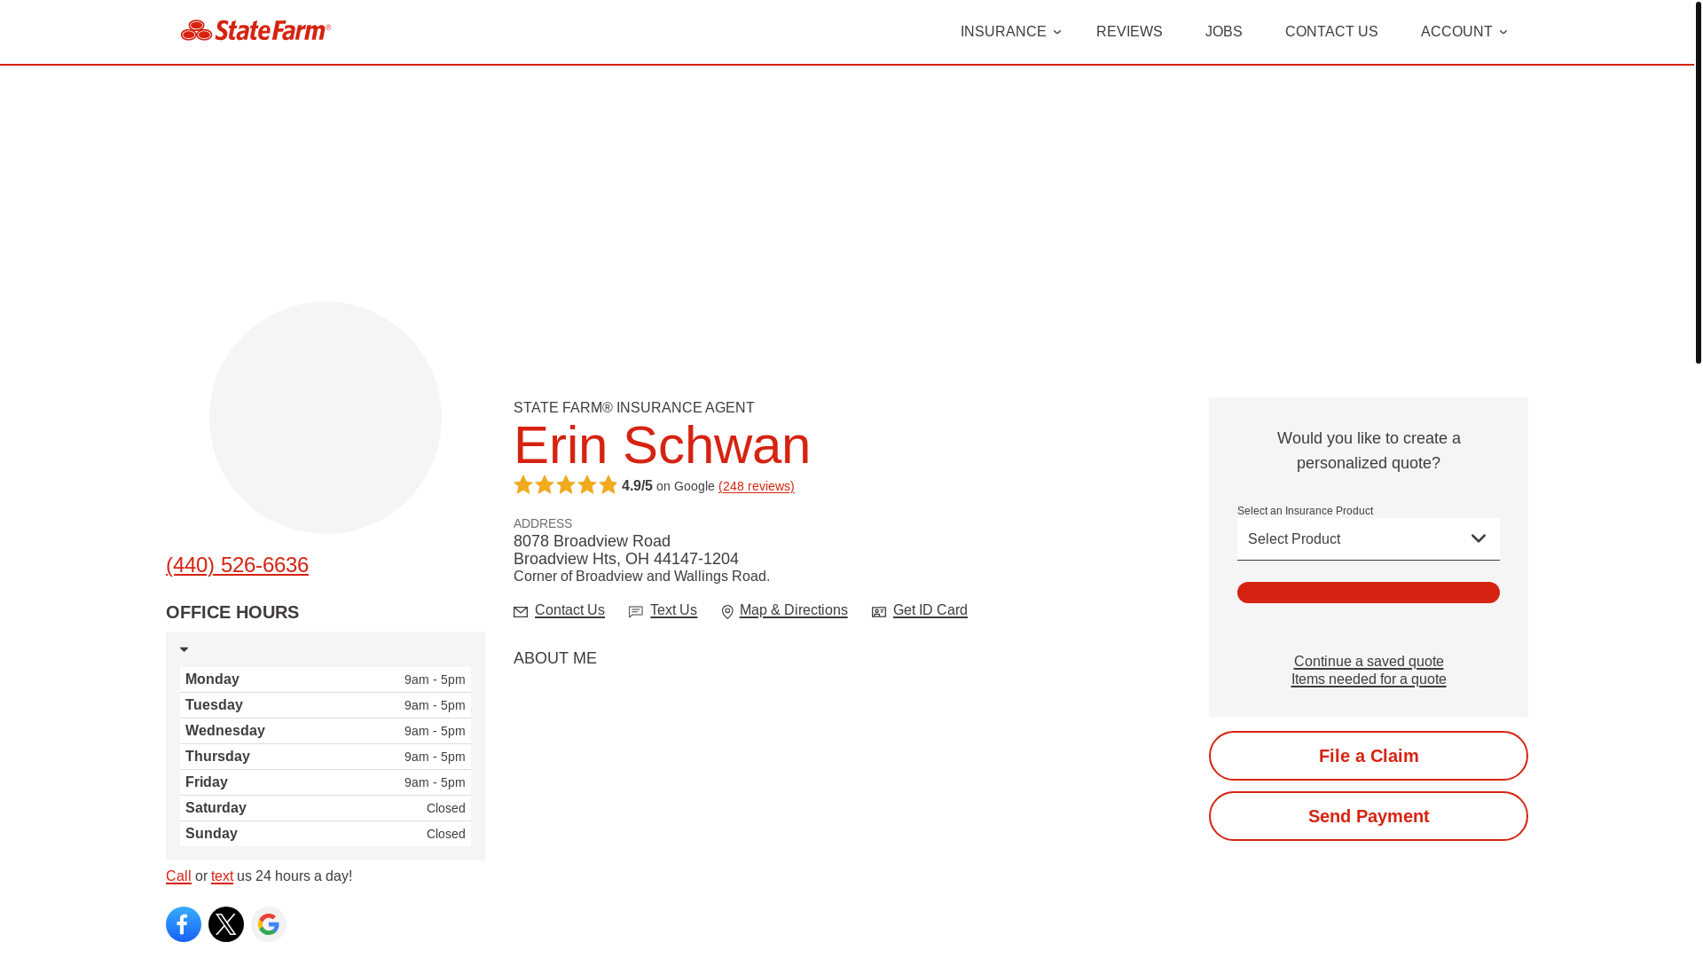Image resolution: width=1703 pixels, height=958 pixels.
Task: Click the Erin Schwan agent name heading
Action: pos(662,445)
